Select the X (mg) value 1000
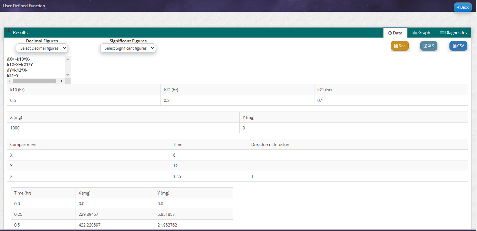 15,128
